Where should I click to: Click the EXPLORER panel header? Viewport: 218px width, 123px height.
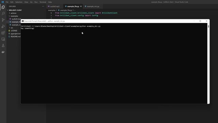[12, 6]
